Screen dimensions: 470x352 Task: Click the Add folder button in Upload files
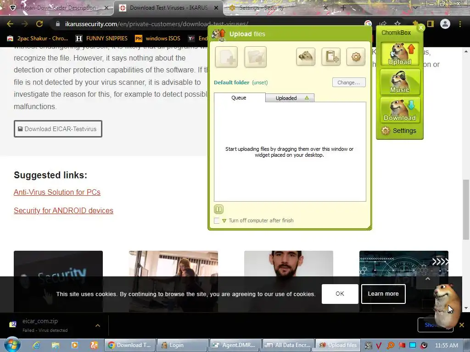255,57
